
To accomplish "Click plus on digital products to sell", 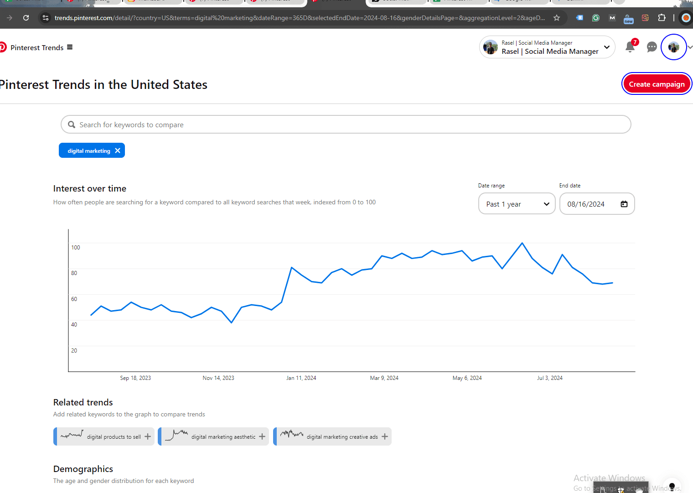I will (x=148, y=436).
